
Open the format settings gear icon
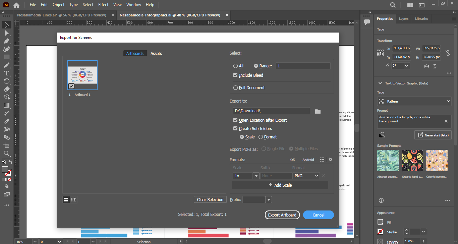[x=330, y=160]
